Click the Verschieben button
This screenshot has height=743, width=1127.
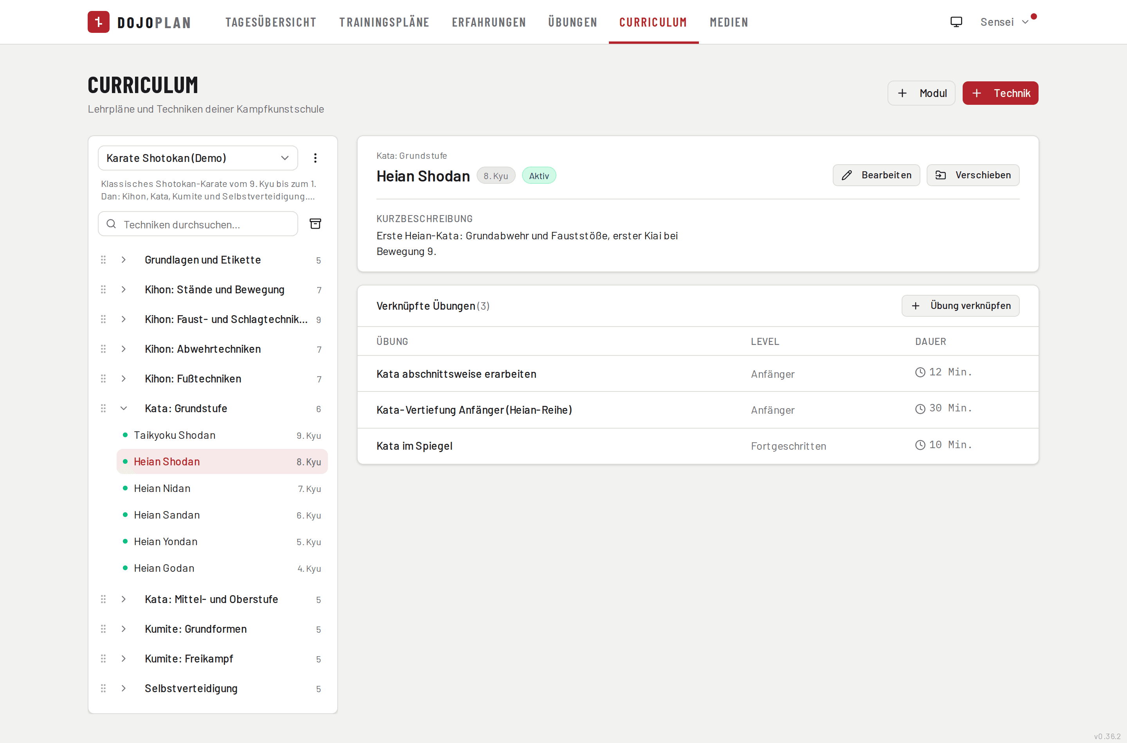pos(973,175)
